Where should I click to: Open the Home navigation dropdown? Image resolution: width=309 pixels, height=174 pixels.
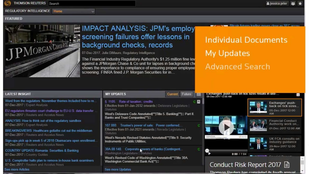pos(73,11)
